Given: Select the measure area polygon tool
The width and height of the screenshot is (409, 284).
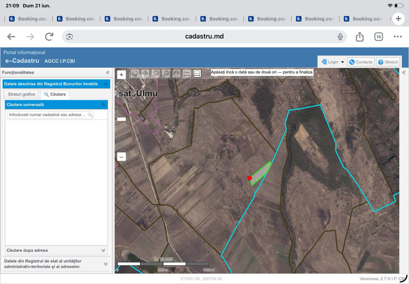Looking at the screenshot, I should click(x=197, y=73).
